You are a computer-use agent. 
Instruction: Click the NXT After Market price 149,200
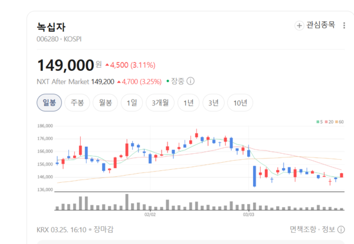101,81
